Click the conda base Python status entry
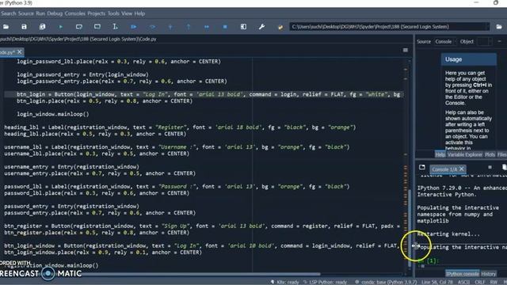 tap(386, 282)
